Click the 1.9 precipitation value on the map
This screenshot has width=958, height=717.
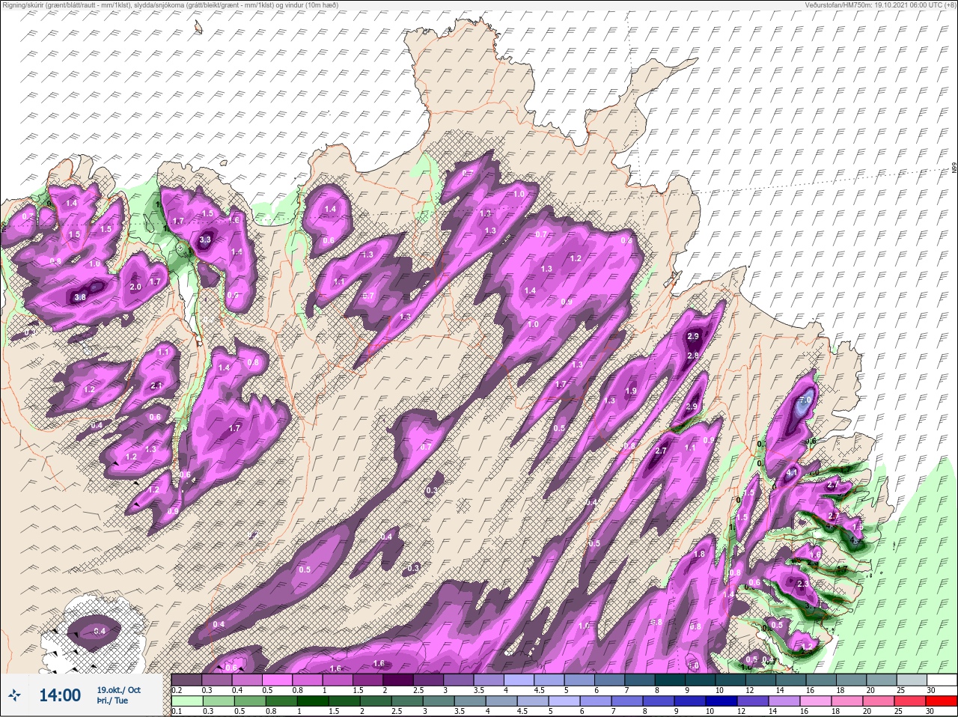[631, 391]
